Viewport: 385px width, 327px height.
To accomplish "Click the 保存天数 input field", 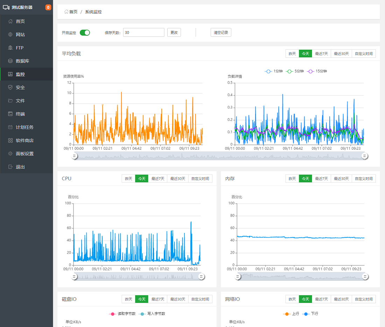I will 143,33.
